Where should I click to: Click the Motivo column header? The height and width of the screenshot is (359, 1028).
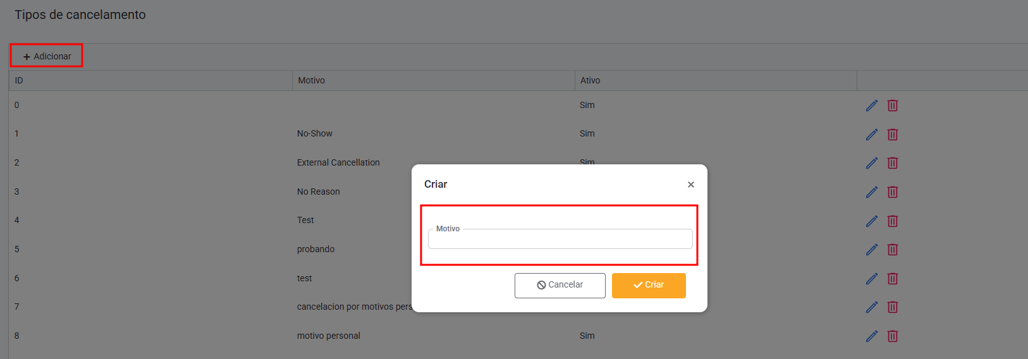[311, 80]
